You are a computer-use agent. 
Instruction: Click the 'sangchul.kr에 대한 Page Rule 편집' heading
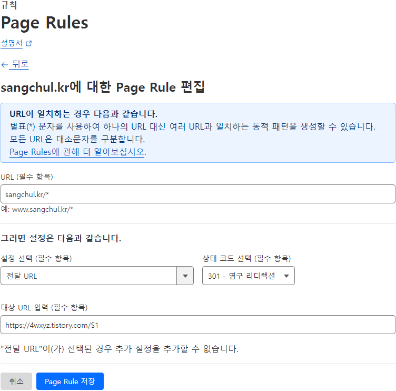(103, 87)
